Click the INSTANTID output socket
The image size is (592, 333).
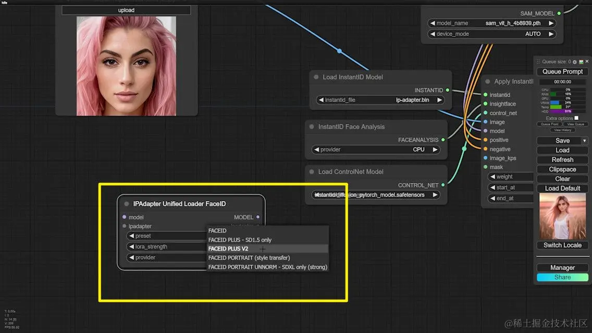point(448,90)
